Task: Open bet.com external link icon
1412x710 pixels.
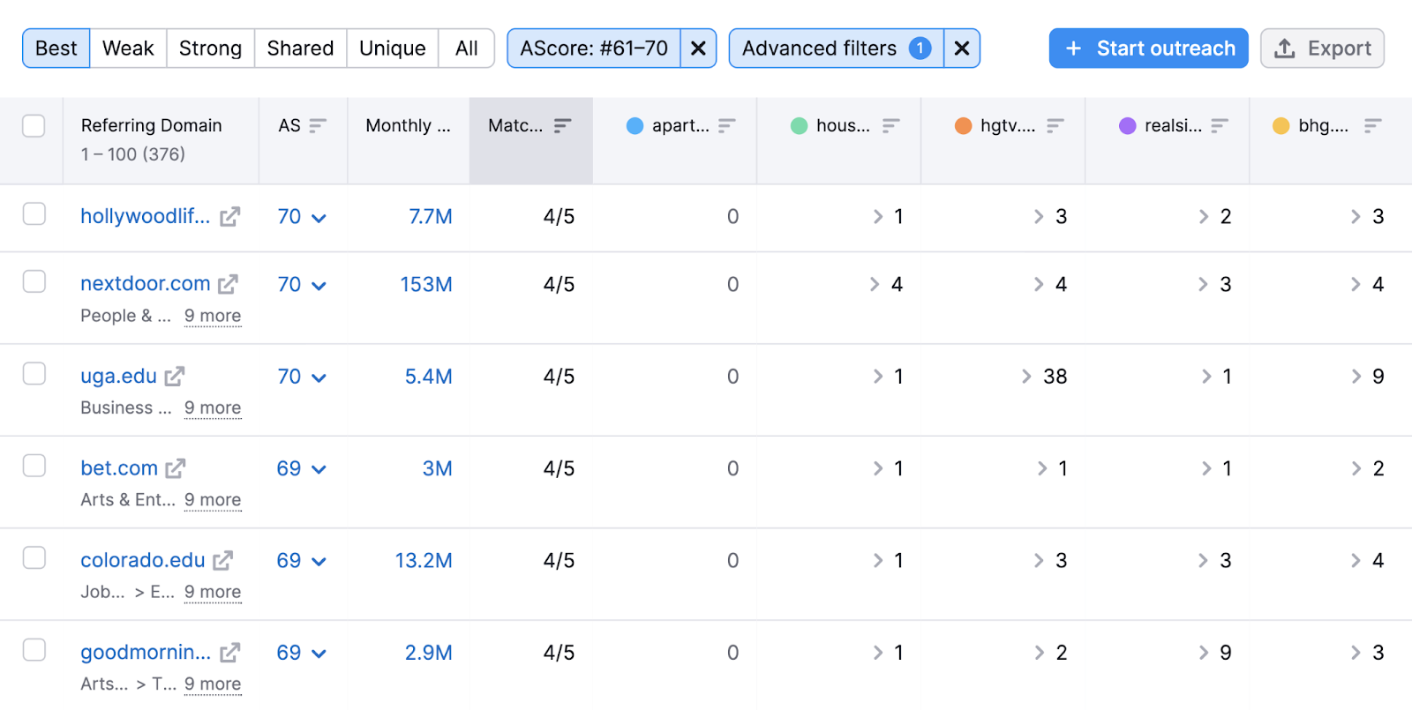Action: (176, 468)
